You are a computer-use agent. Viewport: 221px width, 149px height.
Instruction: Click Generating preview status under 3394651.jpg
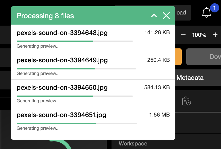coord(38,128)
